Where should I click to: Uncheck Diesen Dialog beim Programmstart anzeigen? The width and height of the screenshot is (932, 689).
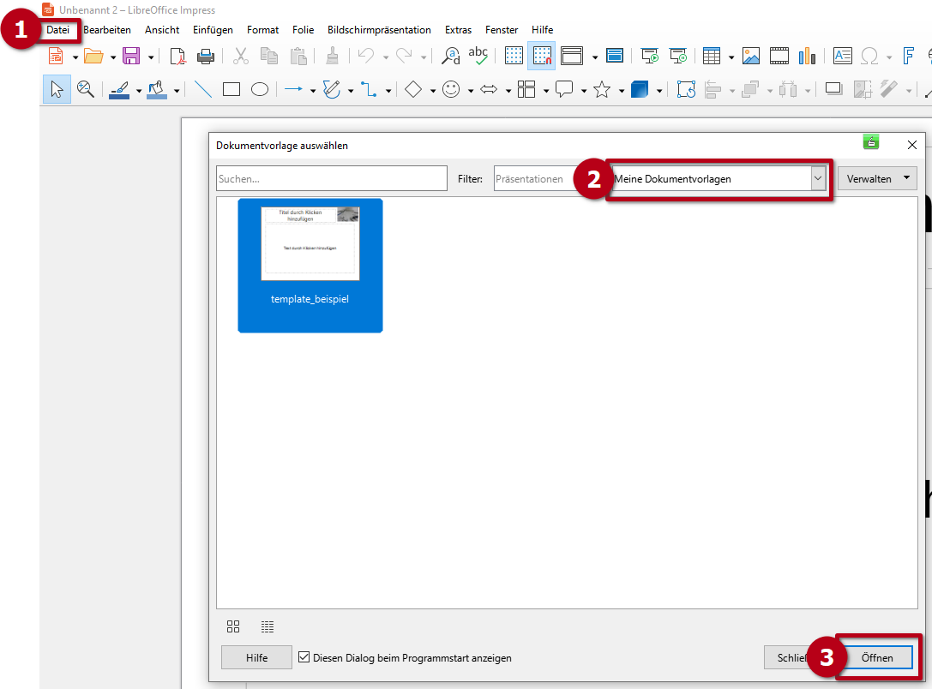click(x=304, y=658)
